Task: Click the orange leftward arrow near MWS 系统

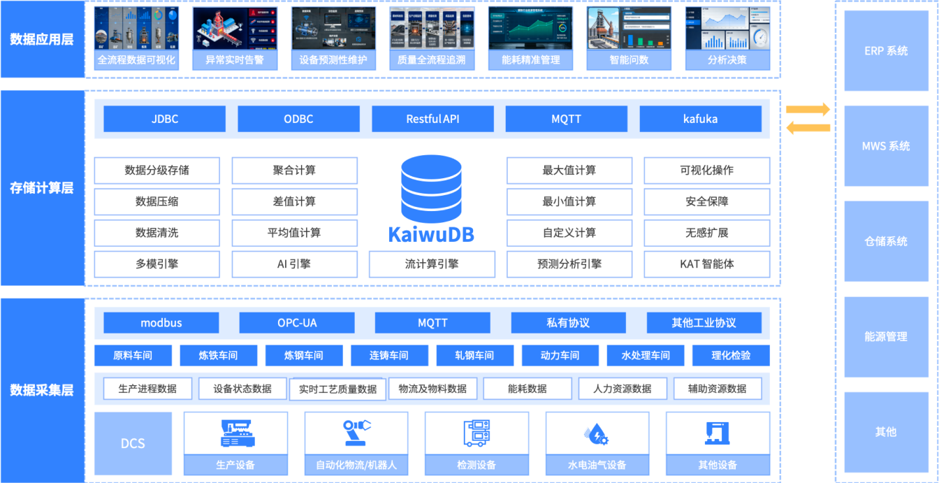Action: pyautogui.click(x=808, y=127)
